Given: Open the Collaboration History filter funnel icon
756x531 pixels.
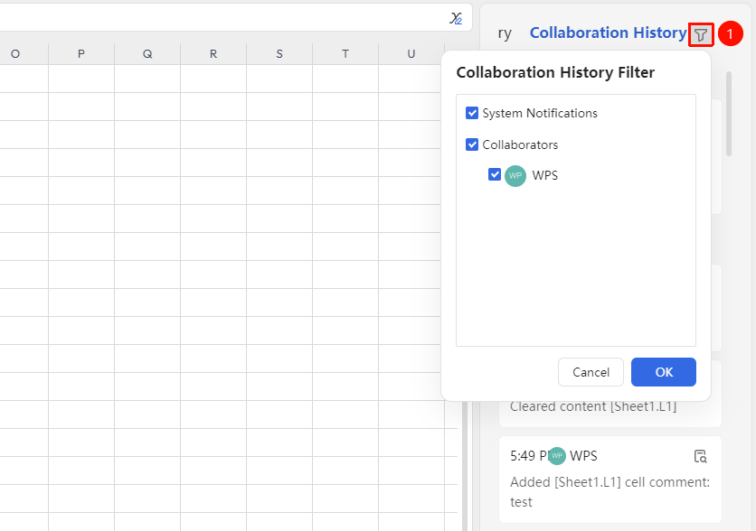Looking at the screenshot, I should pyautogui.click(x=701, y=34).
